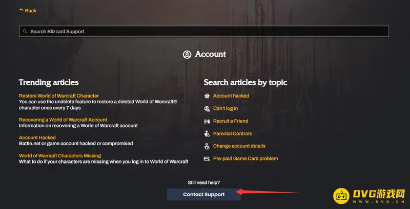Select the Account hacked topic link

click(231, 96)
